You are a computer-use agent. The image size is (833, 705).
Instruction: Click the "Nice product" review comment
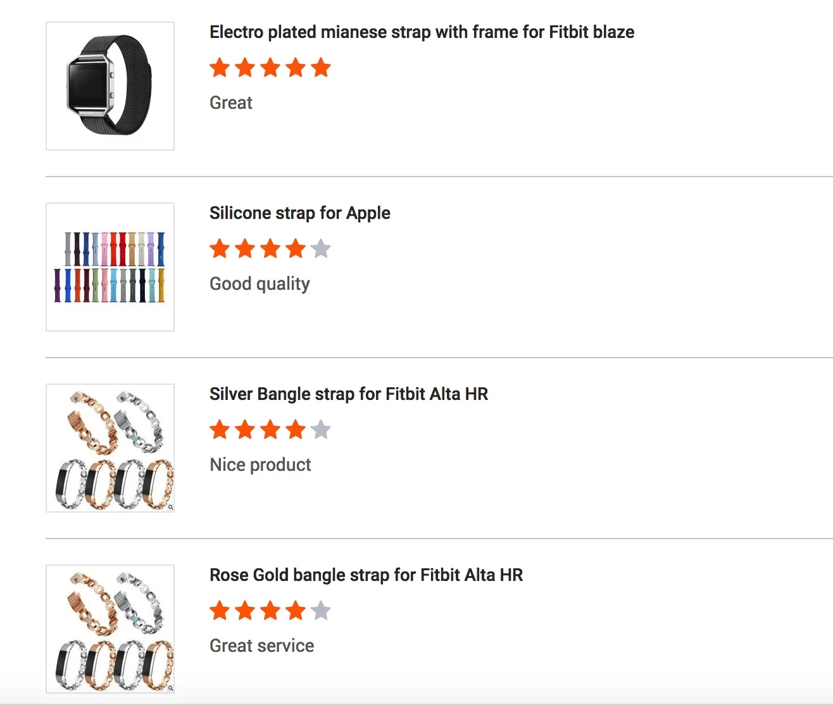(x=260, y=465)
